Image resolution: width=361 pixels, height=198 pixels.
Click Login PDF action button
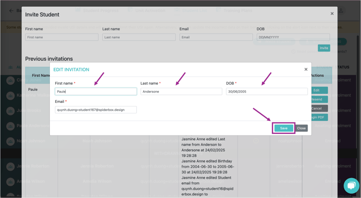pyautogui.click(x=319, y=117)
